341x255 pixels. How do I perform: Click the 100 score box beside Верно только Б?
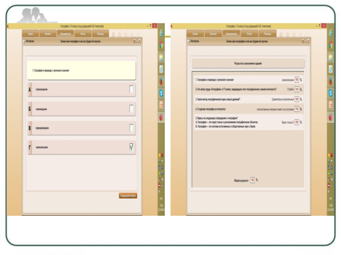click(x=297, y=122)
